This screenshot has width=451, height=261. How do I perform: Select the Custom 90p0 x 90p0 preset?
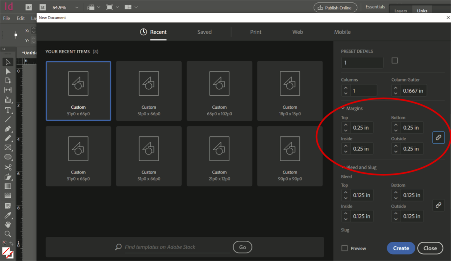point(290,156)
